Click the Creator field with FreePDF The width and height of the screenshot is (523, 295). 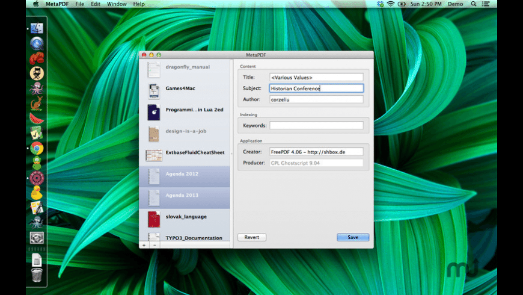(316, 152)
